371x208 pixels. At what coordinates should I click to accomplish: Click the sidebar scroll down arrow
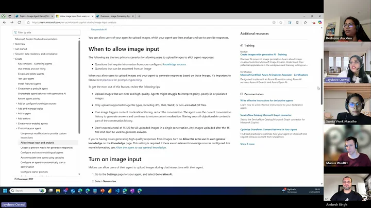click(79, 175)
